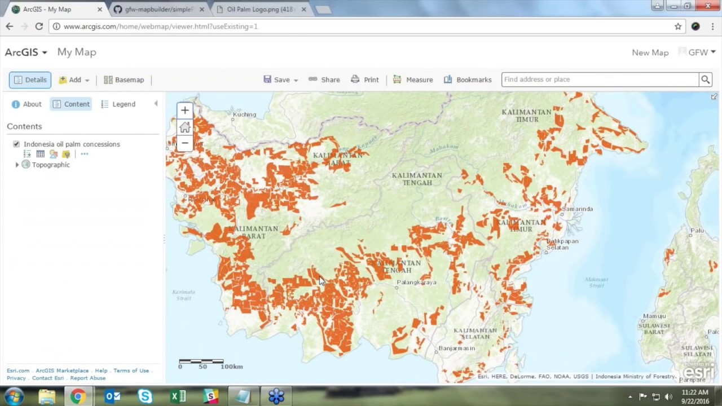Open Bookmarks
The image size is (722, 406).
(x=468, y=80)
